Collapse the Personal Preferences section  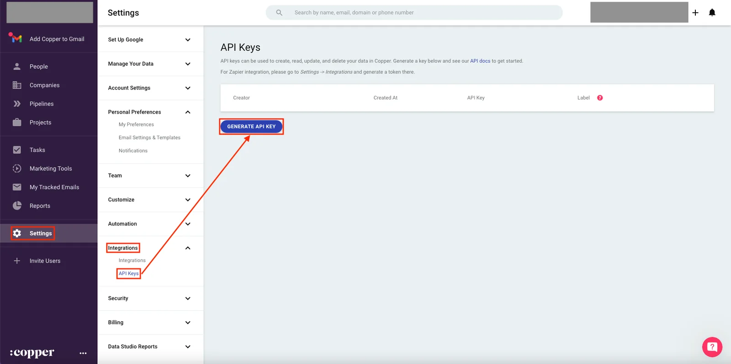[x=150, y=112]
